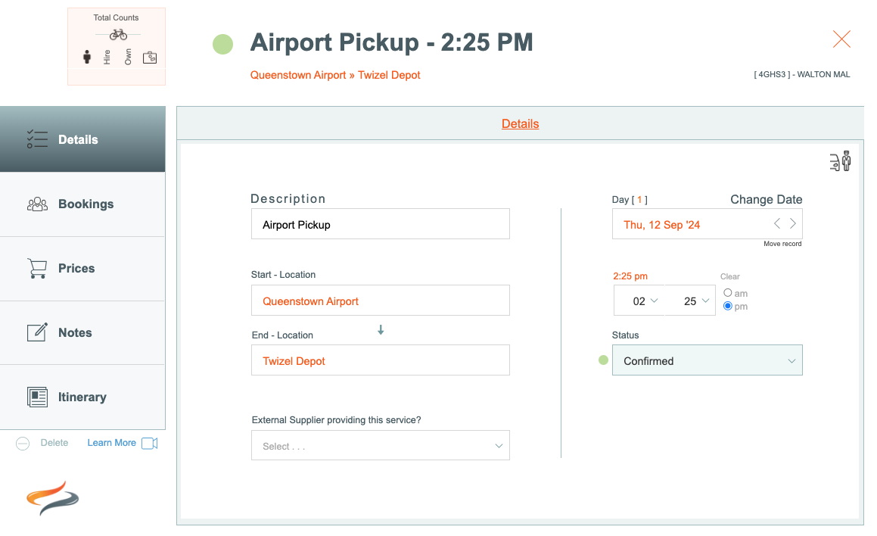Screen dimensions: 877x536
Task: Open the External Supplier select dropdown
Action: (381, 445)
